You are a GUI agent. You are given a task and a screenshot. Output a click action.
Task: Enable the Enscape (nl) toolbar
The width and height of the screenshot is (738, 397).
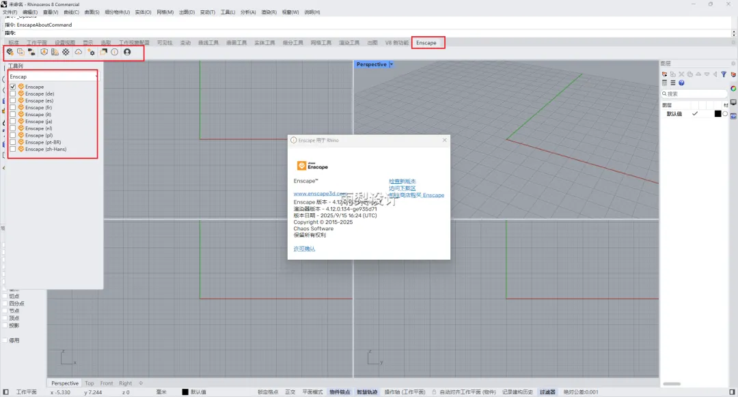pyautogui.click(x=13, y=128)
